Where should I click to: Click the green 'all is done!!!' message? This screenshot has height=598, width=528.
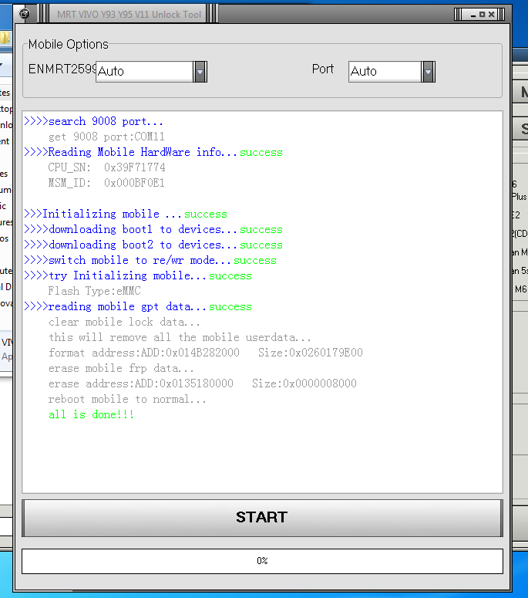pos(92,414)
